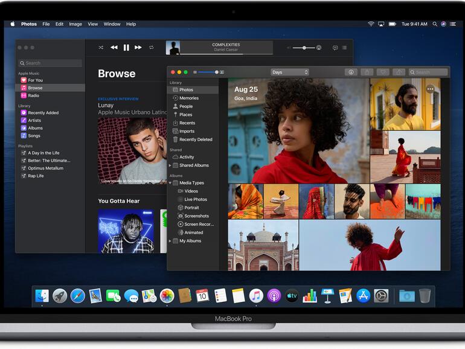Click the more options ellipsis on photo

[431, 89]
